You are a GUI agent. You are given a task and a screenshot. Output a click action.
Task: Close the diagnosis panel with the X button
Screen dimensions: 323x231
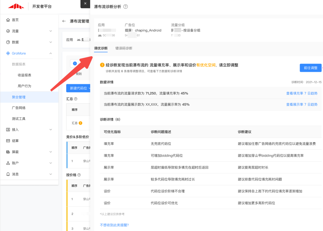point(85,4)
